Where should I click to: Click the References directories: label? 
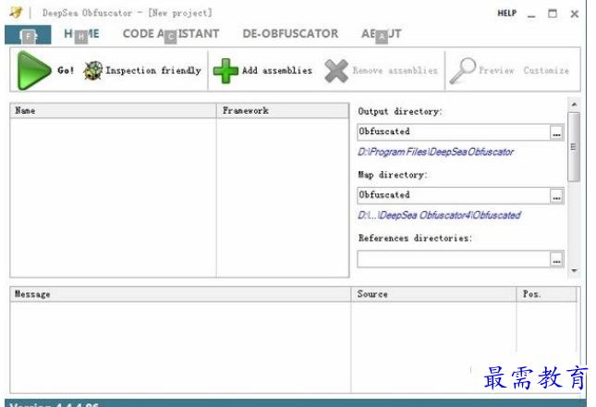tap(415, 239)
